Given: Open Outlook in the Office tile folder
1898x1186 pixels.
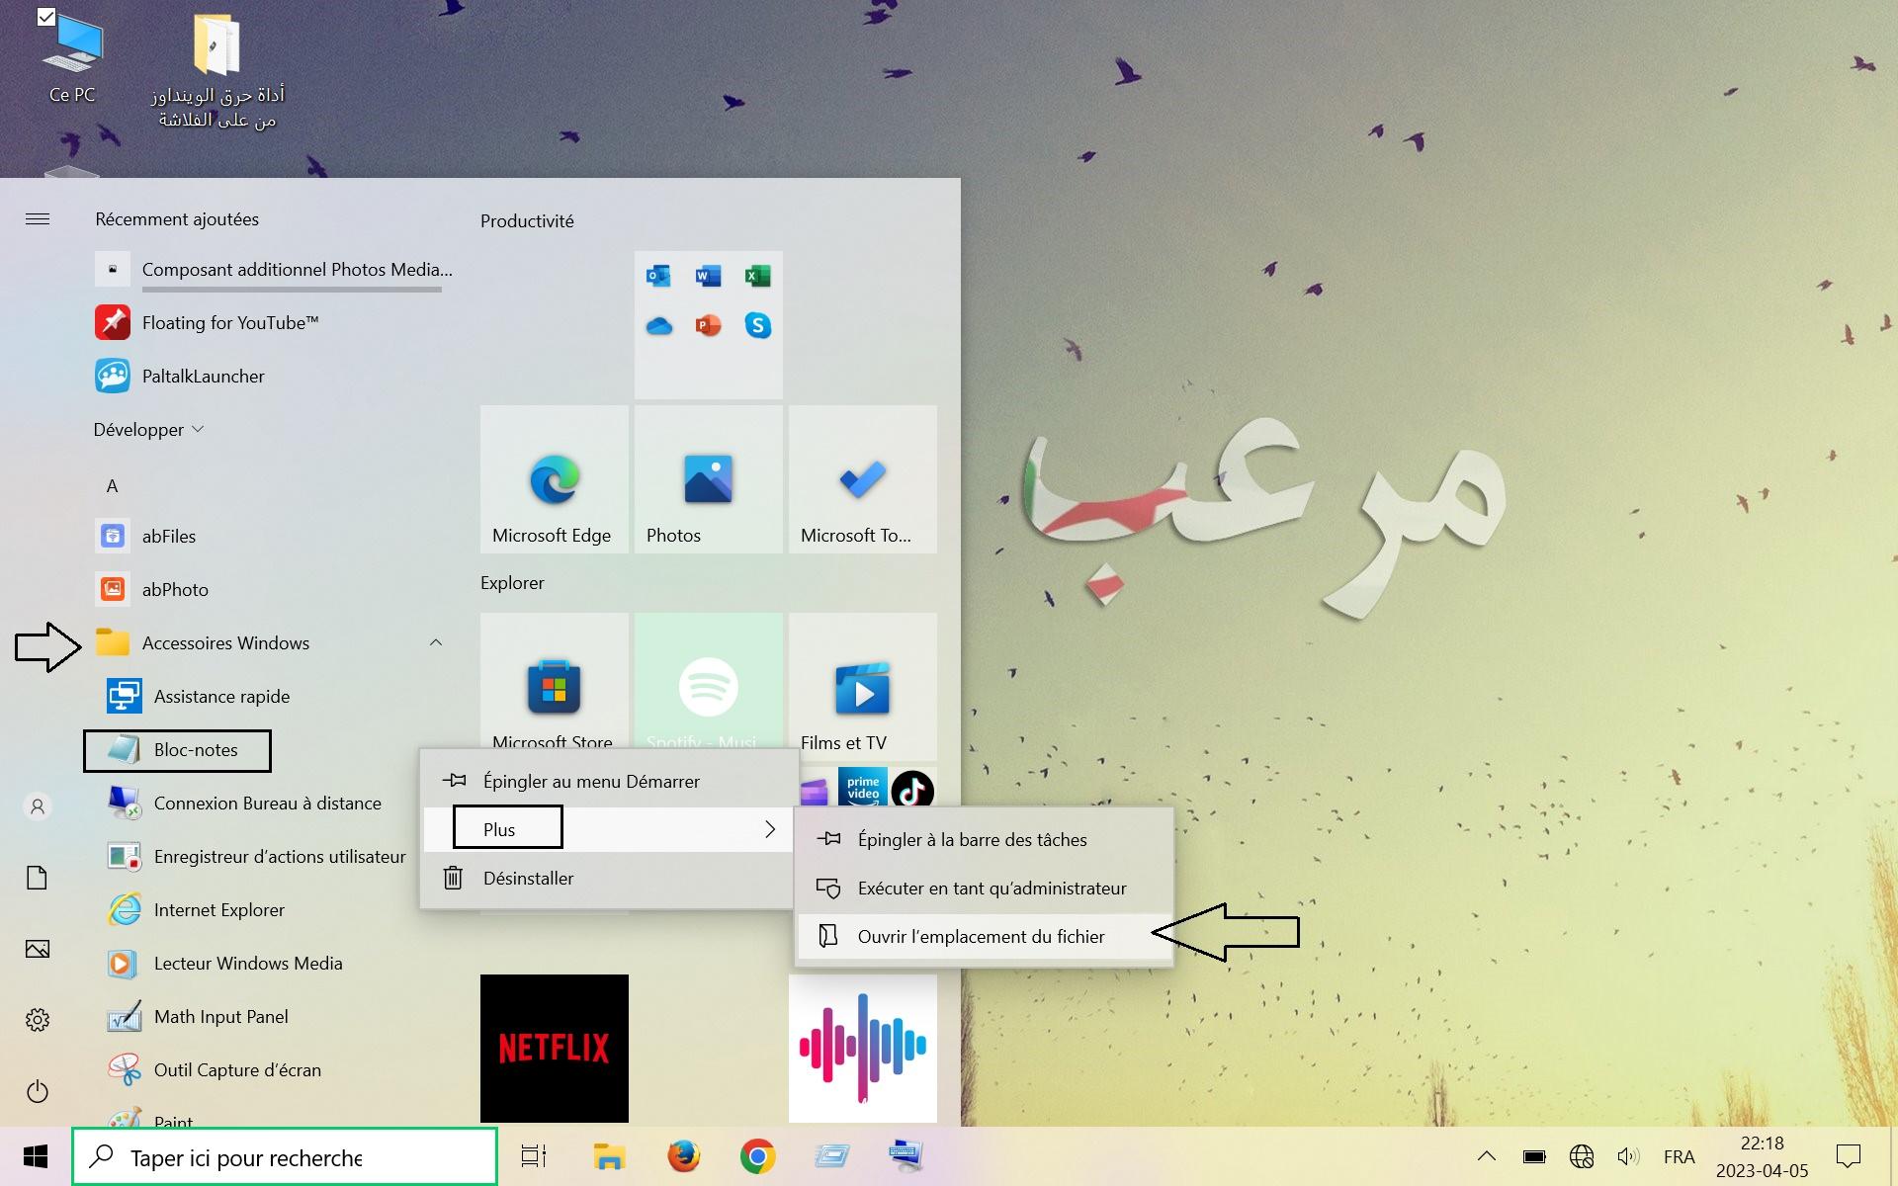Looking at the screenshot, I should [658, 276].
